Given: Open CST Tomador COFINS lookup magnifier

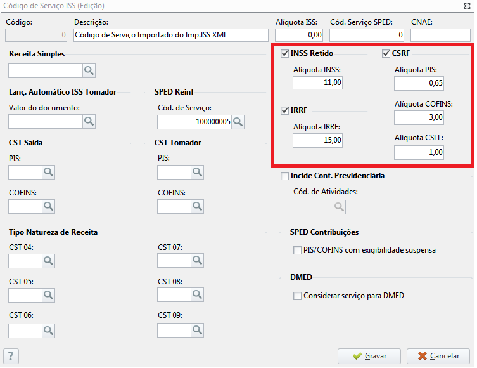Looking at the screenshot, I should pos(198,206).
